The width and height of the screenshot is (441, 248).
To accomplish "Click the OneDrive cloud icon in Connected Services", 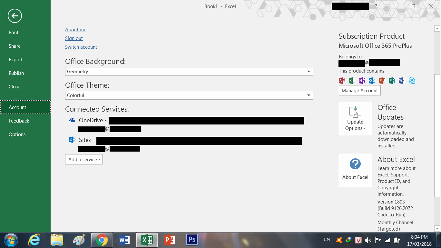I will coord(72,120).
